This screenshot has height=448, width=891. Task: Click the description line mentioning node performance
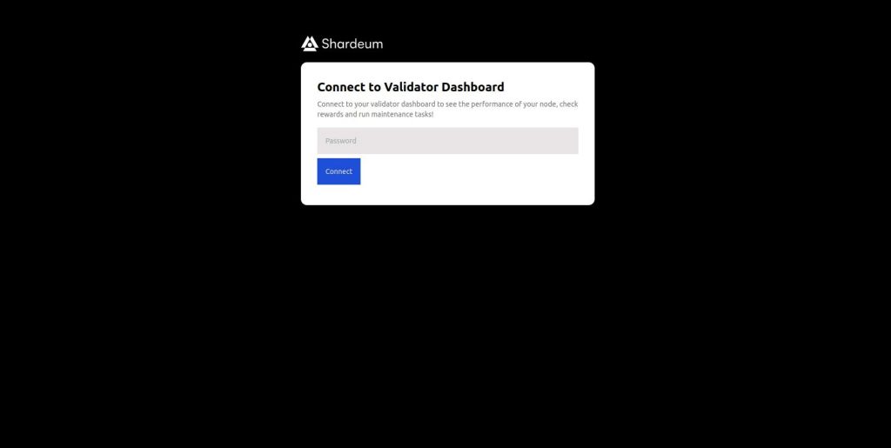click(x=448, y=104)
